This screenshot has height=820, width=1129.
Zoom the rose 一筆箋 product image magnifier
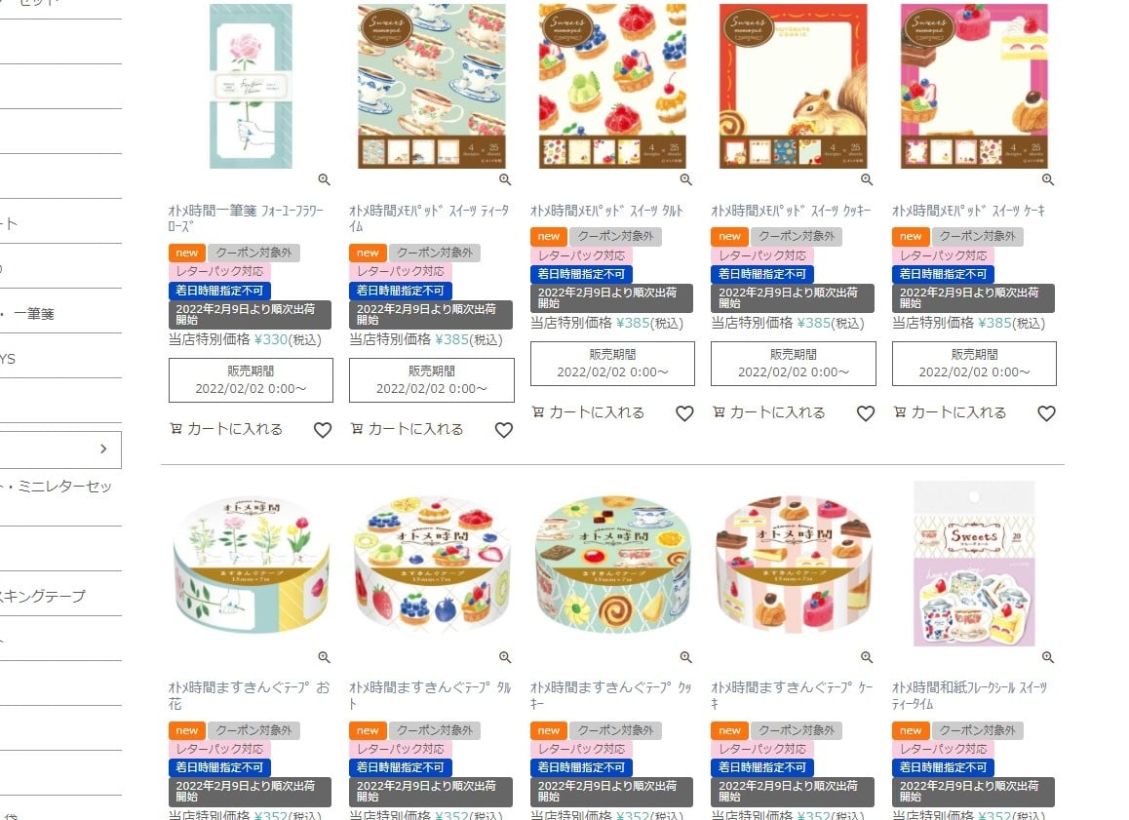click(324, 180)
